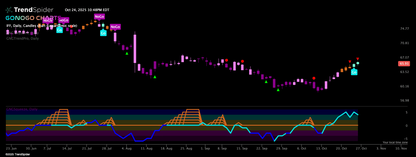Click the 18. Aug date label
This screenshot has height=157, width=416.
[166, 148]
